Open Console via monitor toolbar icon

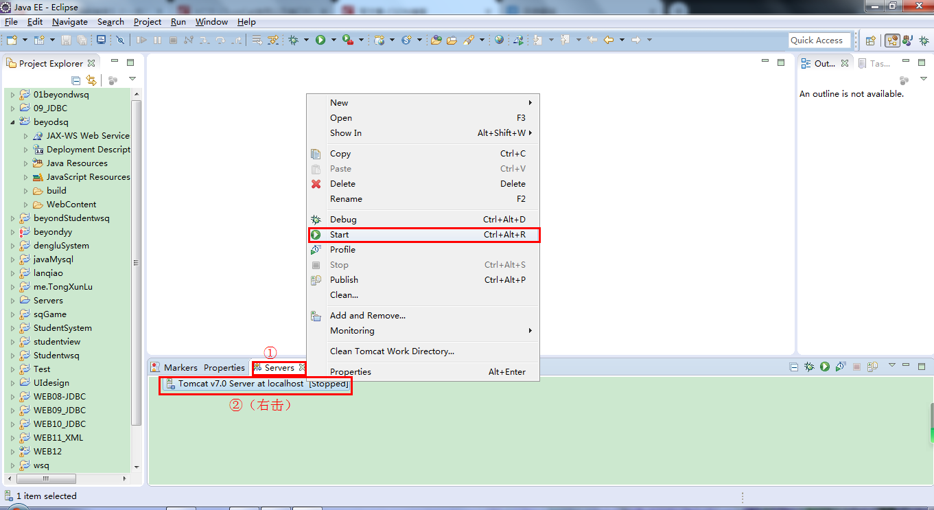click(x=102, y=40)
